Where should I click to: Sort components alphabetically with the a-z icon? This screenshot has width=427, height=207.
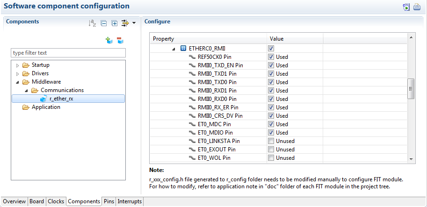pyautogui.click(x=92, y=22)
